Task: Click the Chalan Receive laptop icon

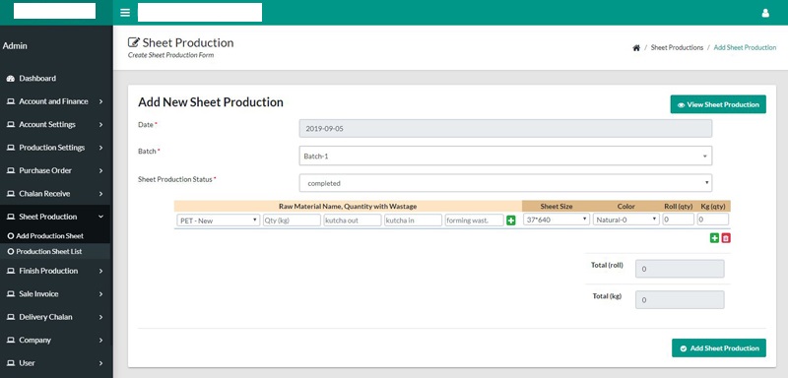Action: [x=11, y=194]
